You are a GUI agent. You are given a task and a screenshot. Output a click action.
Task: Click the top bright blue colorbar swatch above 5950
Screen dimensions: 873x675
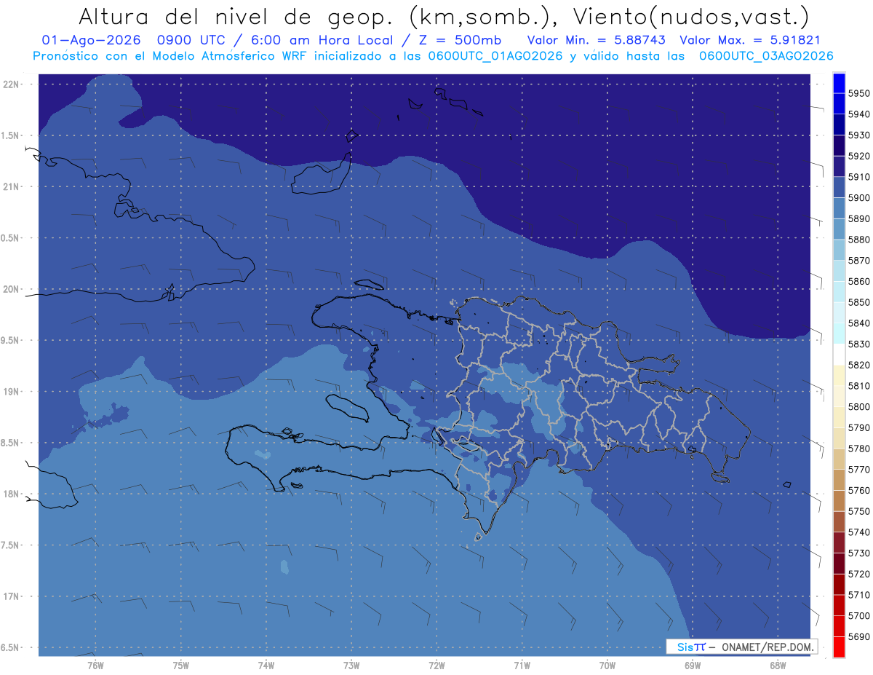click(839, 83)
